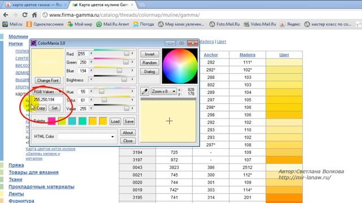Close the карта цветов гамма tab
Screen dimensions: 362x203
coord(66,5)
